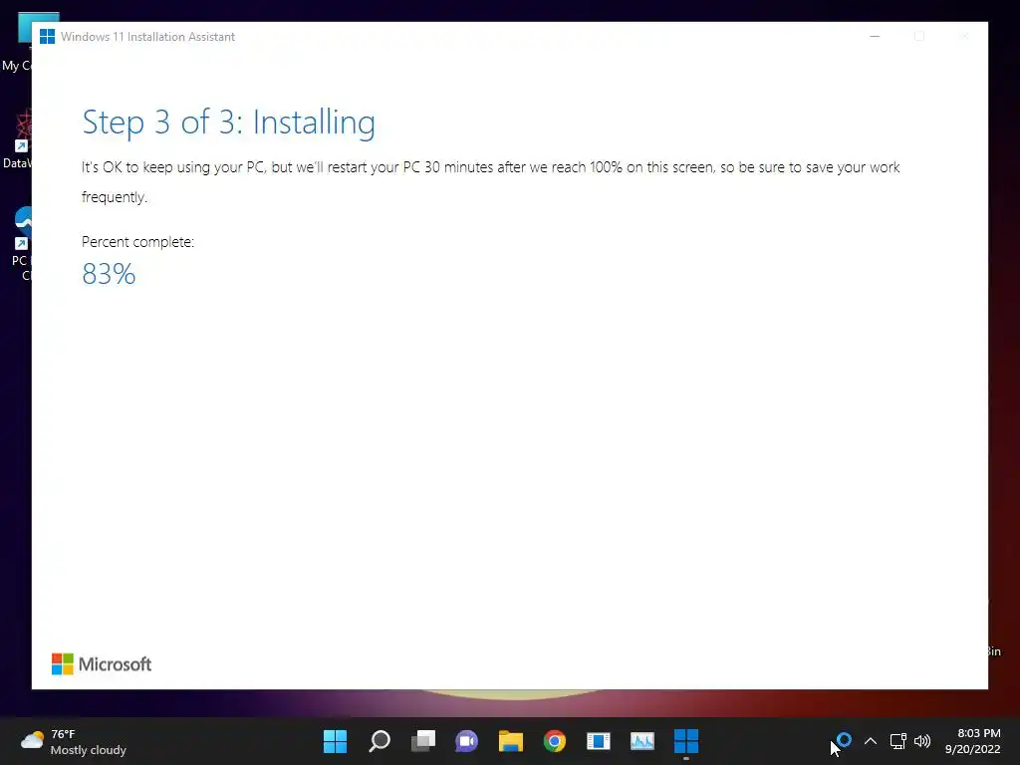Launch Google Chrome from the taskbar
Screen dimensions: 1020x765
point(554,741)
